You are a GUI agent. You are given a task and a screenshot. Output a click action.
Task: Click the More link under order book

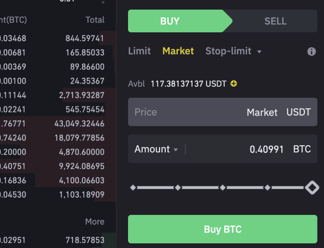coord(94,222)
